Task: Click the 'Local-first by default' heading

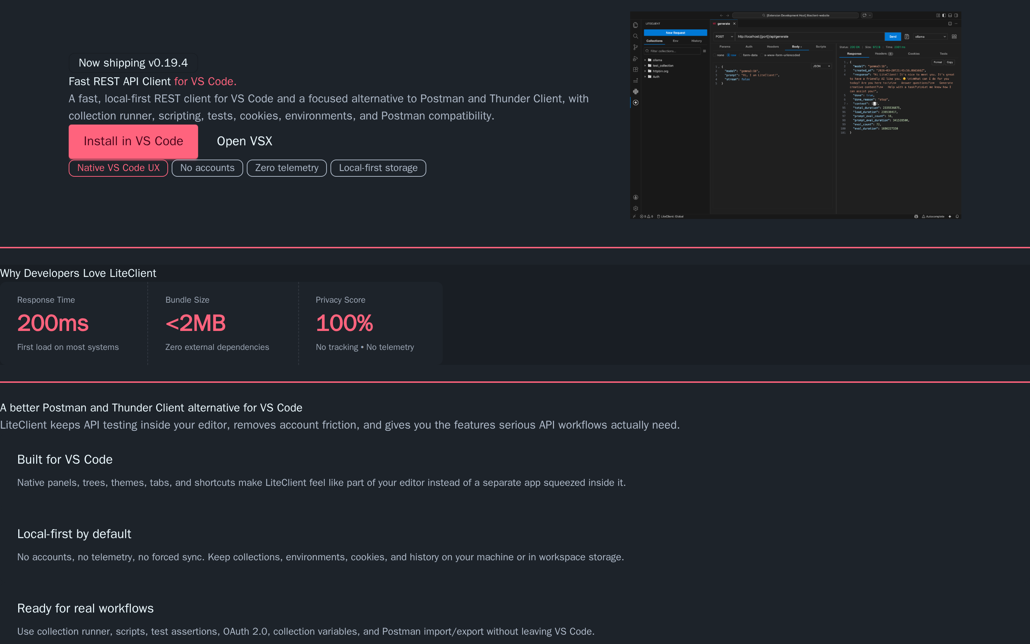Action: point(74,534)
